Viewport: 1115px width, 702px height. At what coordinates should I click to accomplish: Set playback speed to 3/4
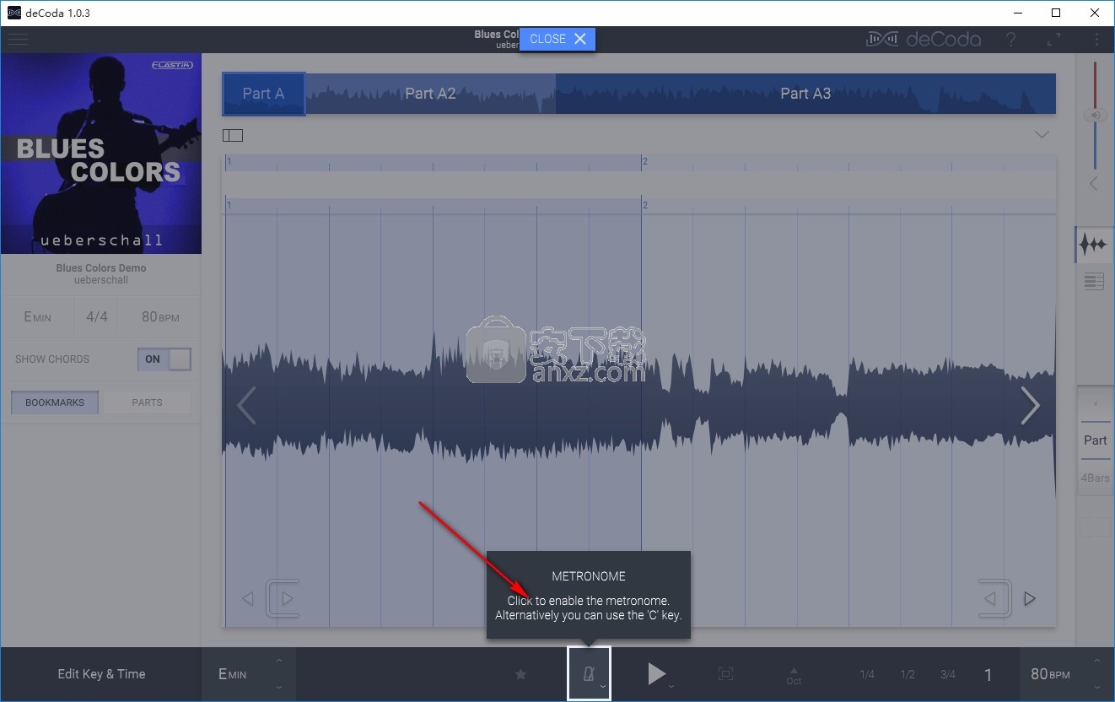click(x=948, y=674)
